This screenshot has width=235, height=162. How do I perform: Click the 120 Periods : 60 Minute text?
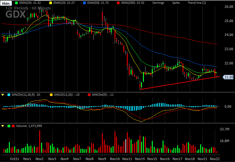pyautogui.click(x=28, y=8)
